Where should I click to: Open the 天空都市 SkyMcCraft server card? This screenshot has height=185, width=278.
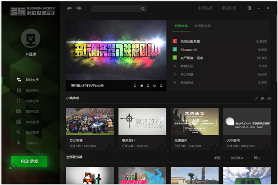click(247, 129)
